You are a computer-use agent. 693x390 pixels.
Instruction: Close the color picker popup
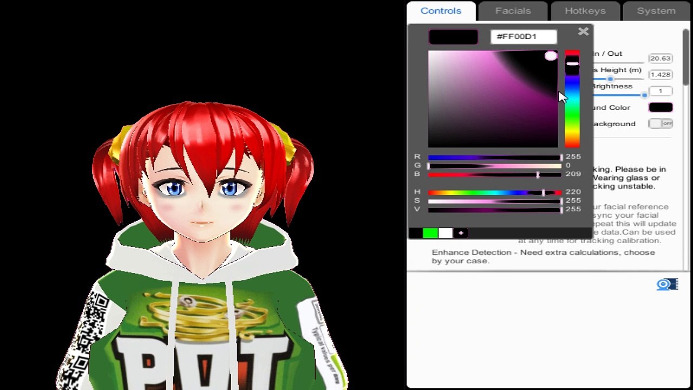pos(583,32)
